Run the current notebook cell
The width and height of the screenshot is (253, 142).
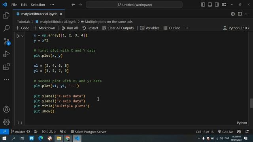[x=18, y=36]
